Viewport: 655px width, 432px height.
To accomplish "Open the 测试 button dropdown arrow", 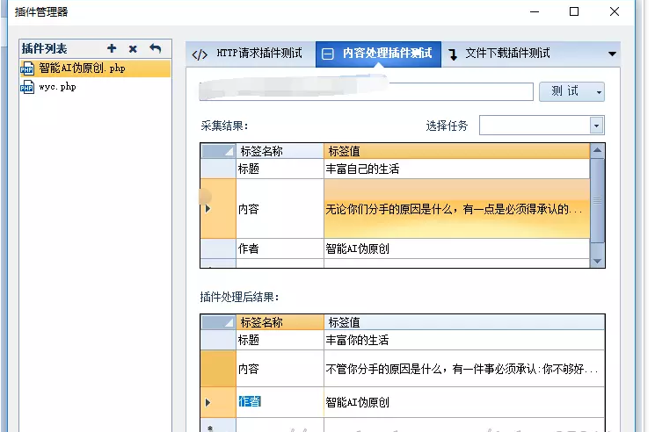I will click(599, 91).
